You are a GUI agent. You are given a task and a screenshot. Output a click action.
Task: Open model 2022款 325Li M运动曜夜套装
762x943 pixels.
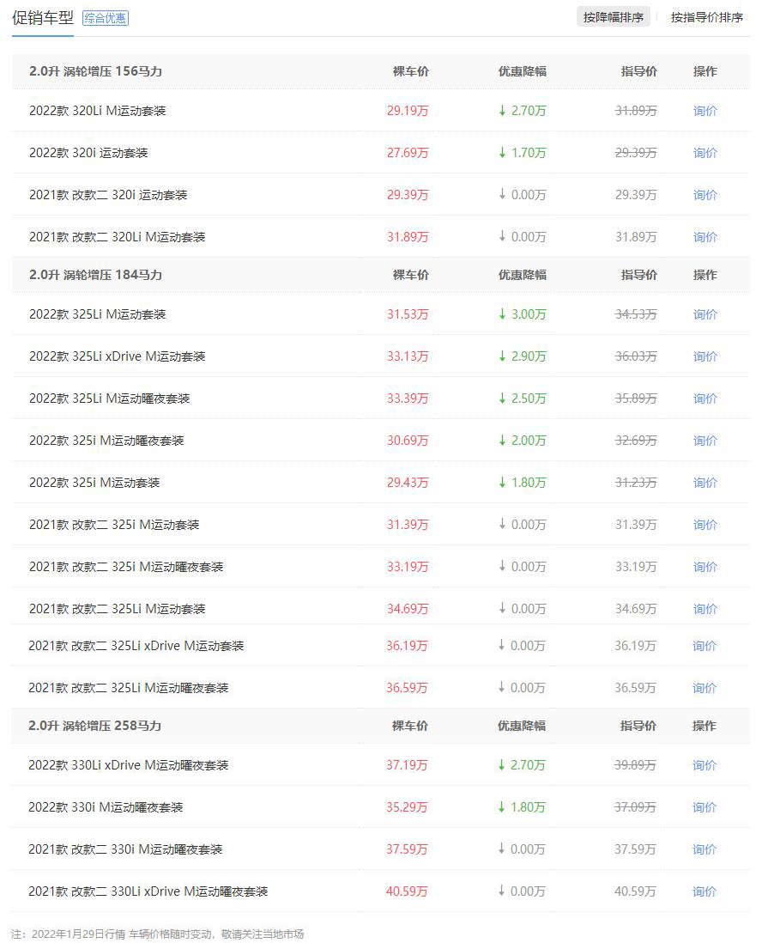109,398
